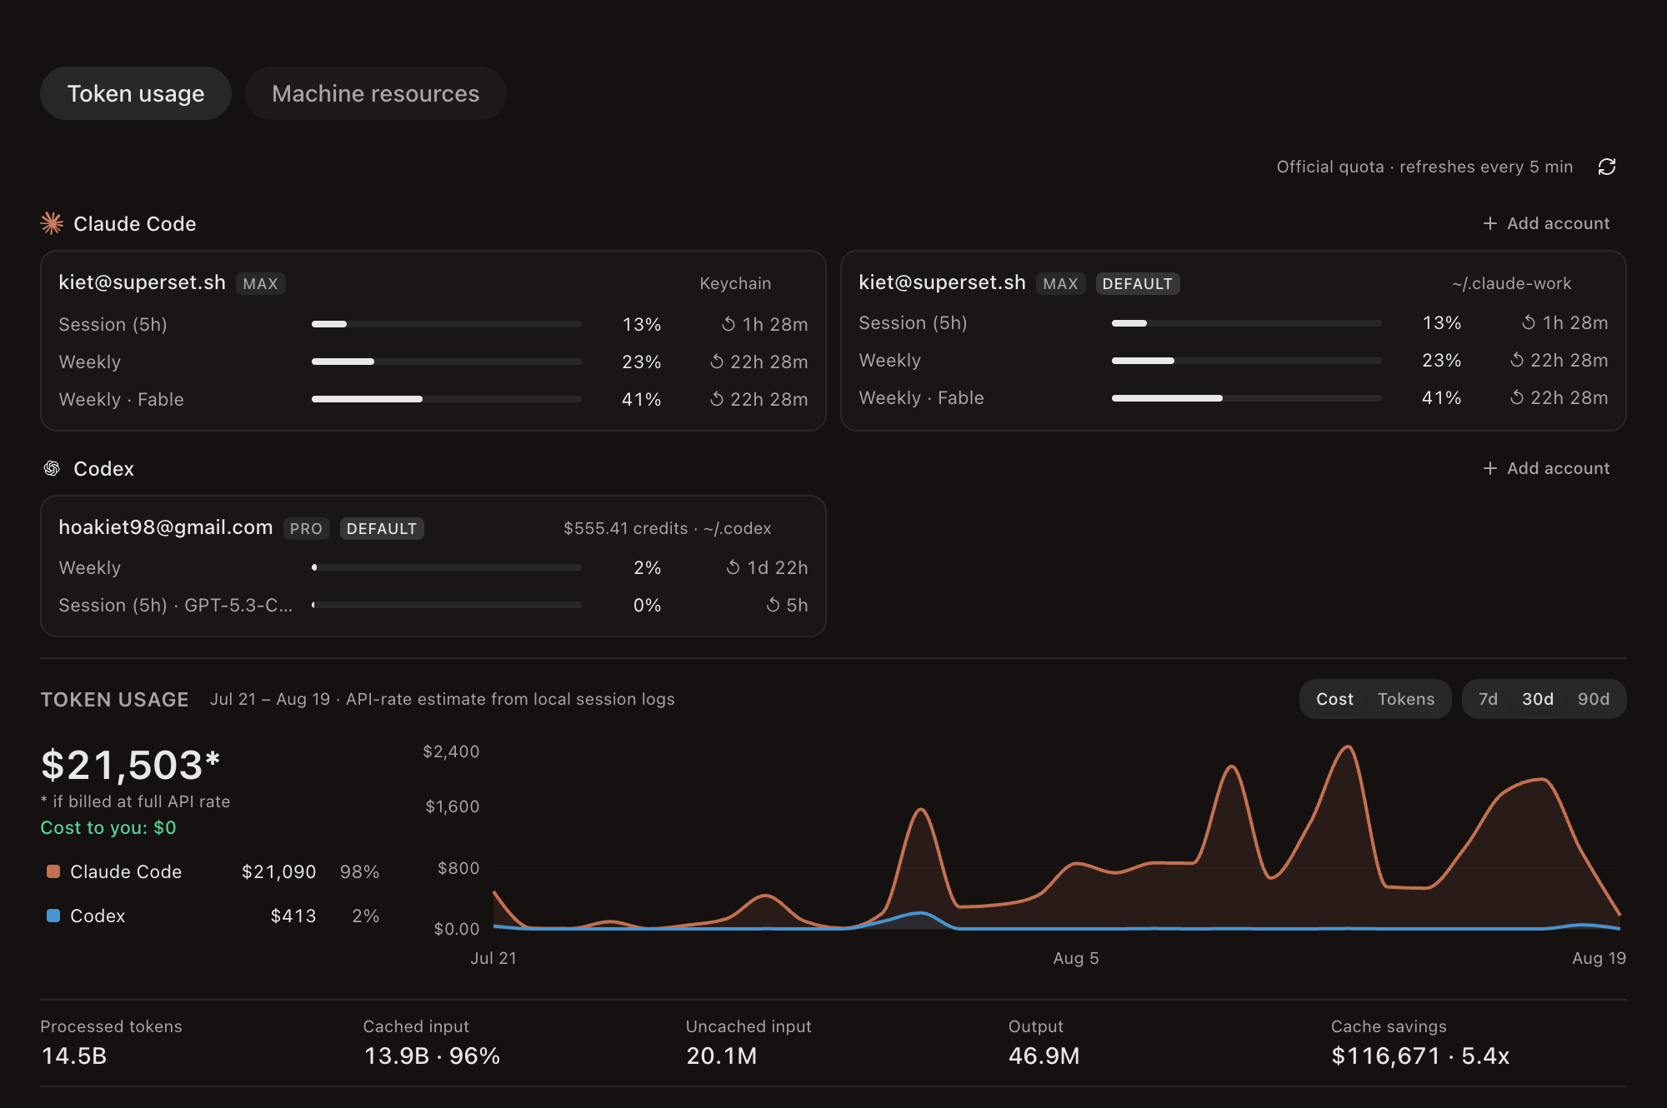This screenshot has height=1108, width=1667.
Task: Click the Session (5h) · GPT-5.3-C... row label
Action: pos(176,605)
